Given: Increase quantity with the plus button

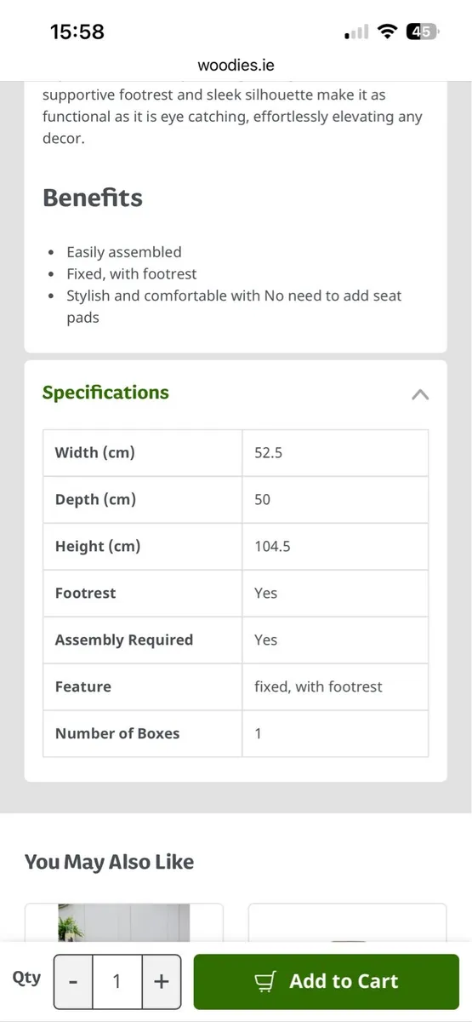Looking at the screenshot, I should 162,982.
